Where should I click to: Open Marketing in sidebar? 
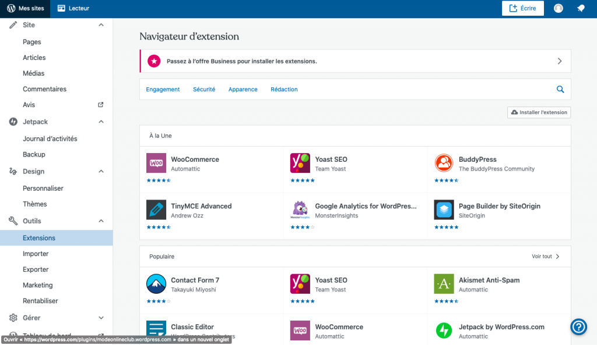click(x=38, y=285)
